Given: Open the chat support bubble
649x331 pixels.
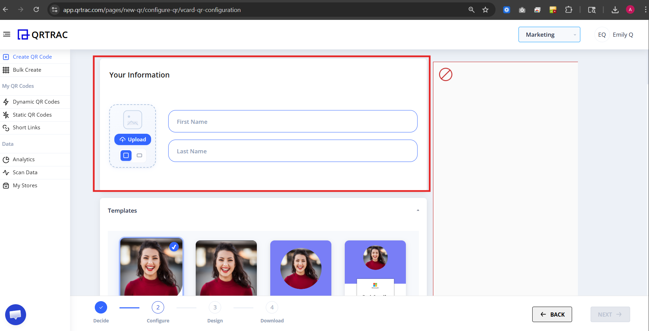Looking at the screenshot, I should click(15, 314).
